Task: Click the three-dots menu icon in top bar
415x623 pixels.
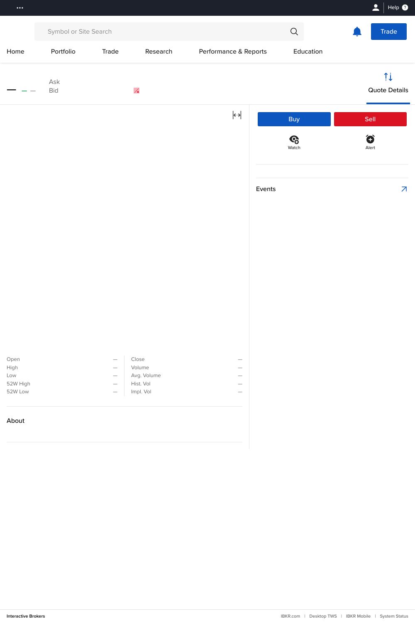Action: tap(20, 8)
